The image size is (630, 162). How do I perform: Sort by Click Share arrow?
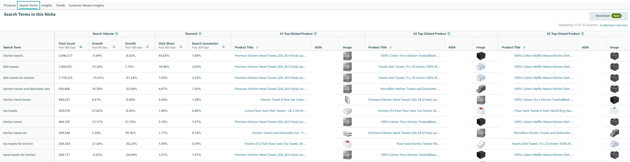pyautogui.click(x=181, y=47)
